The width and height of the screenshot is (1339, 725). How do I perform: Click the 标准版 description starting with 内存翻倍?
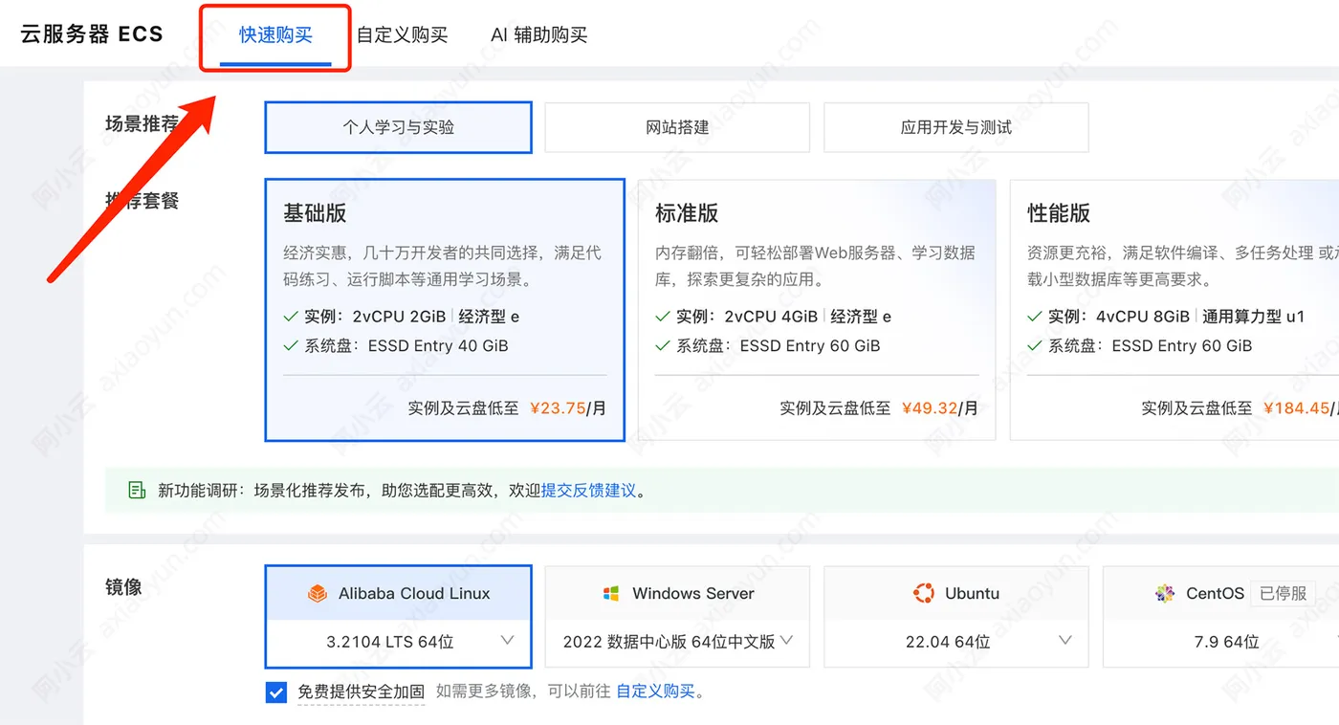[x=815, y=267]
